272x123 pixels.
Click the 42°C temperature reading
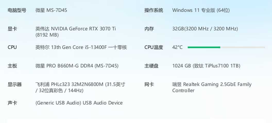[x=177, y=47]
